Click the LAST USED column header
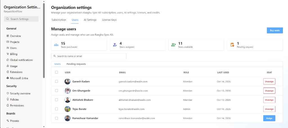288x128 pixels. click(x=223, y=72)
